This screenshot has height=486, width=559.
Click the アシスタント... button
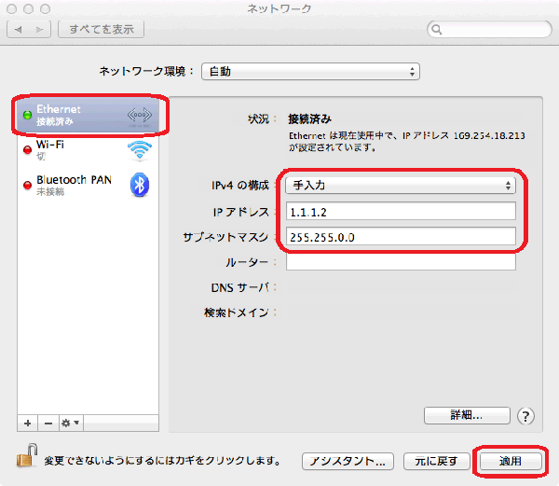pyautogui.click(x=348, y=462)
